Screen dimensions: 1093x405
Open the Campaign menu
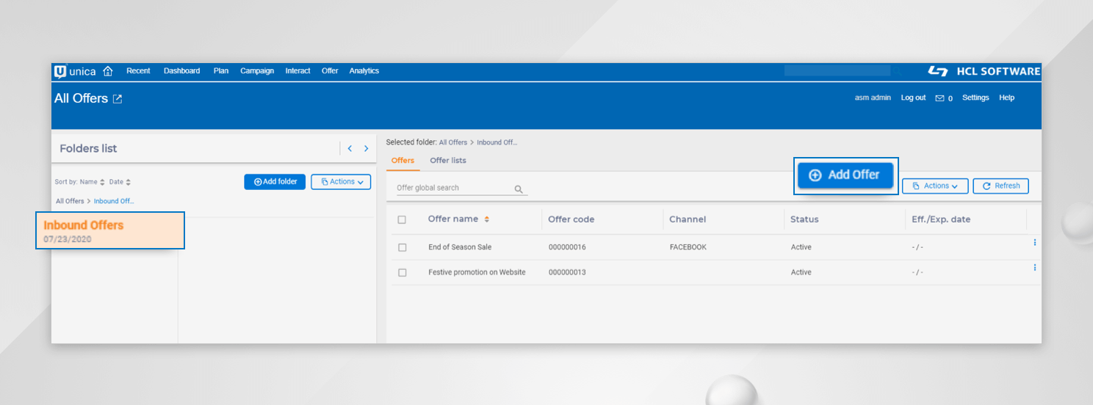pos(257,71)
